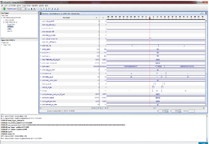Click the O marker position increment arrow

pyautogui.click(x=180, y=111)
